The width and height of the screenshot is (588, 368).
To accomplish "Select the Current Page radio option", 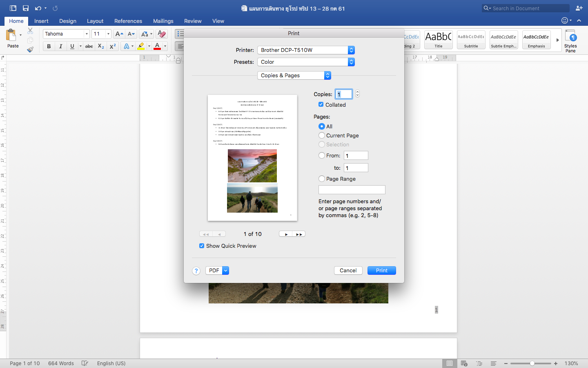I will (x=322, y=135).
